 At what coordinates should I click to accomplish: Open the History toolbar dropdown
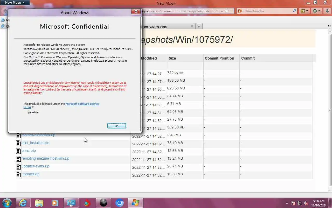(317, 11)
